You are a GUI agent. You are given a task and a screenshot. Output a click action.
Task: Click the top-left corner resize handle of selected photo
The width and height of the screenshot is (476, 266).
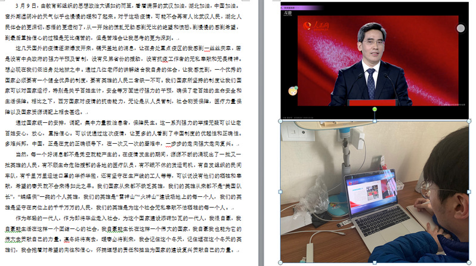[280, 121]
